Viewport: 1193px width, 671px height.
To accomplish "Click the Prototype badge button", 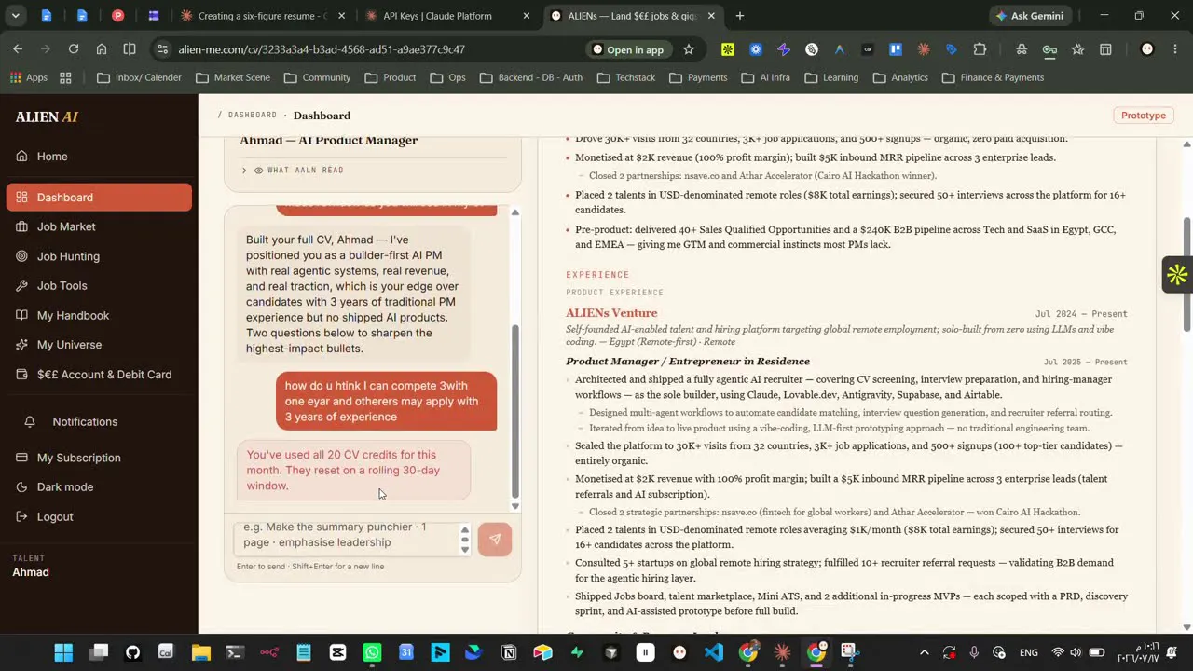I will coord(1144,116).
